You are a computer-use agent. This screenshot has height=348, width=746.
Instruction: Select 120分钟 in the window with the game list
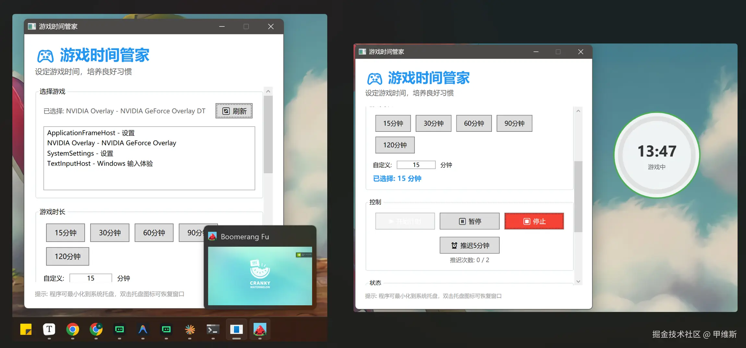[x=67, y=256]
